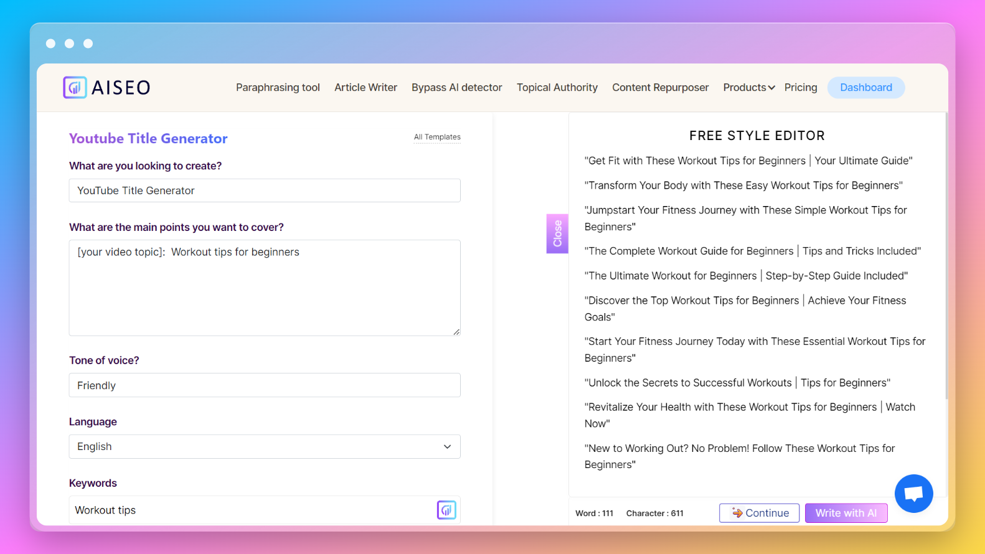The width and height of the screenshot is (985, 554).
Task: Click the 'Character : 611' counter
Action: (x=654, y=514)
